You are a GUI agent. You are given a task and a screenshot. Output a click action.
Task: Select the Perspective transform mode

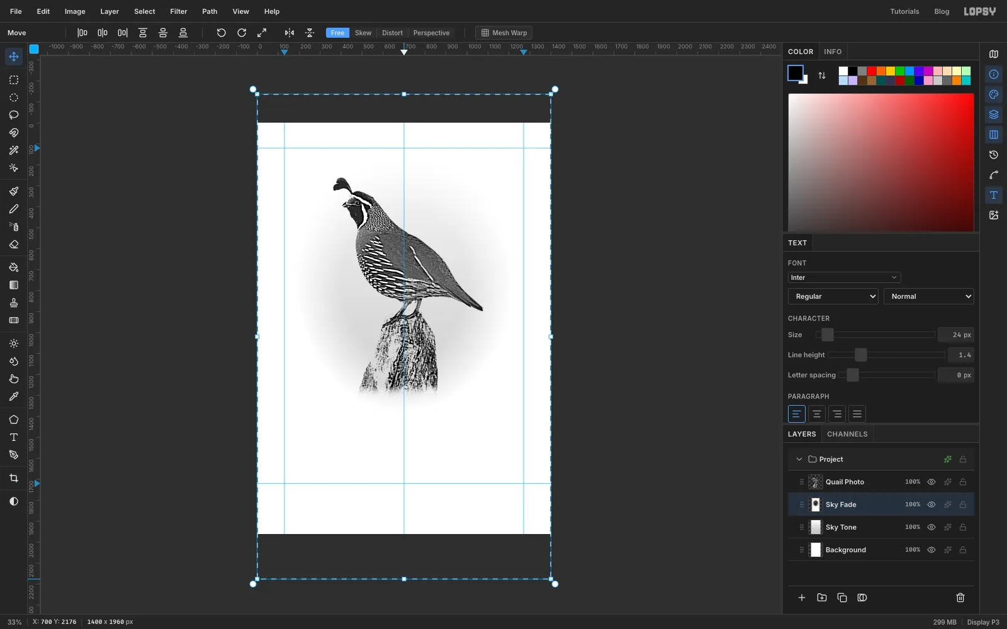click(431, 33)
